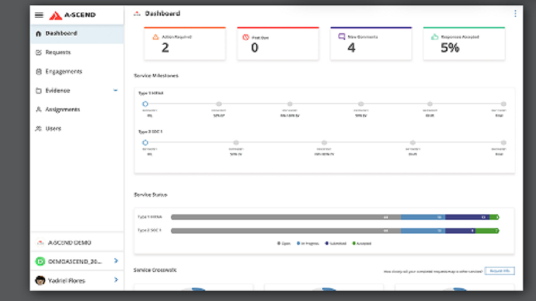
Task: Go to Engagements in sidebar
Action: click(63, 72)
